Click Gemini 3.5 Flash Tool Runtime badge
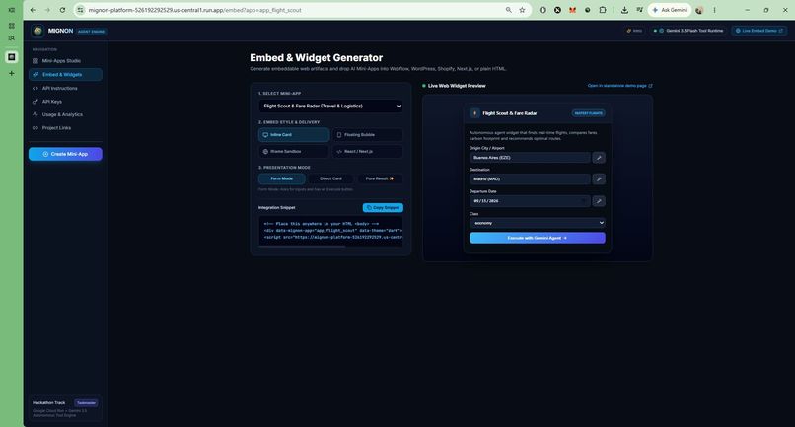Screen dimensions: 795x427 (688, 31)
